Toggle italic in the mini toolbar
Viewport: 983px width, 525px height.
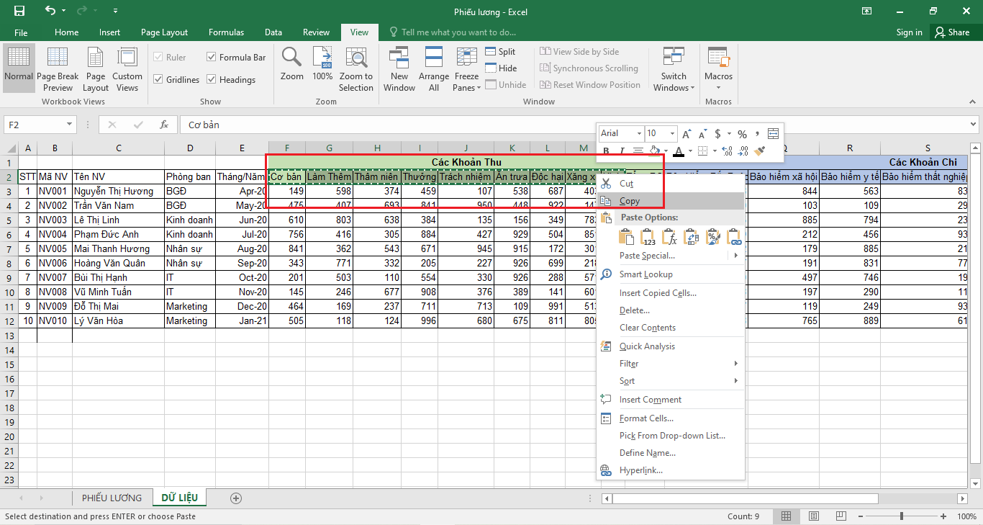(x=622, y=151)
